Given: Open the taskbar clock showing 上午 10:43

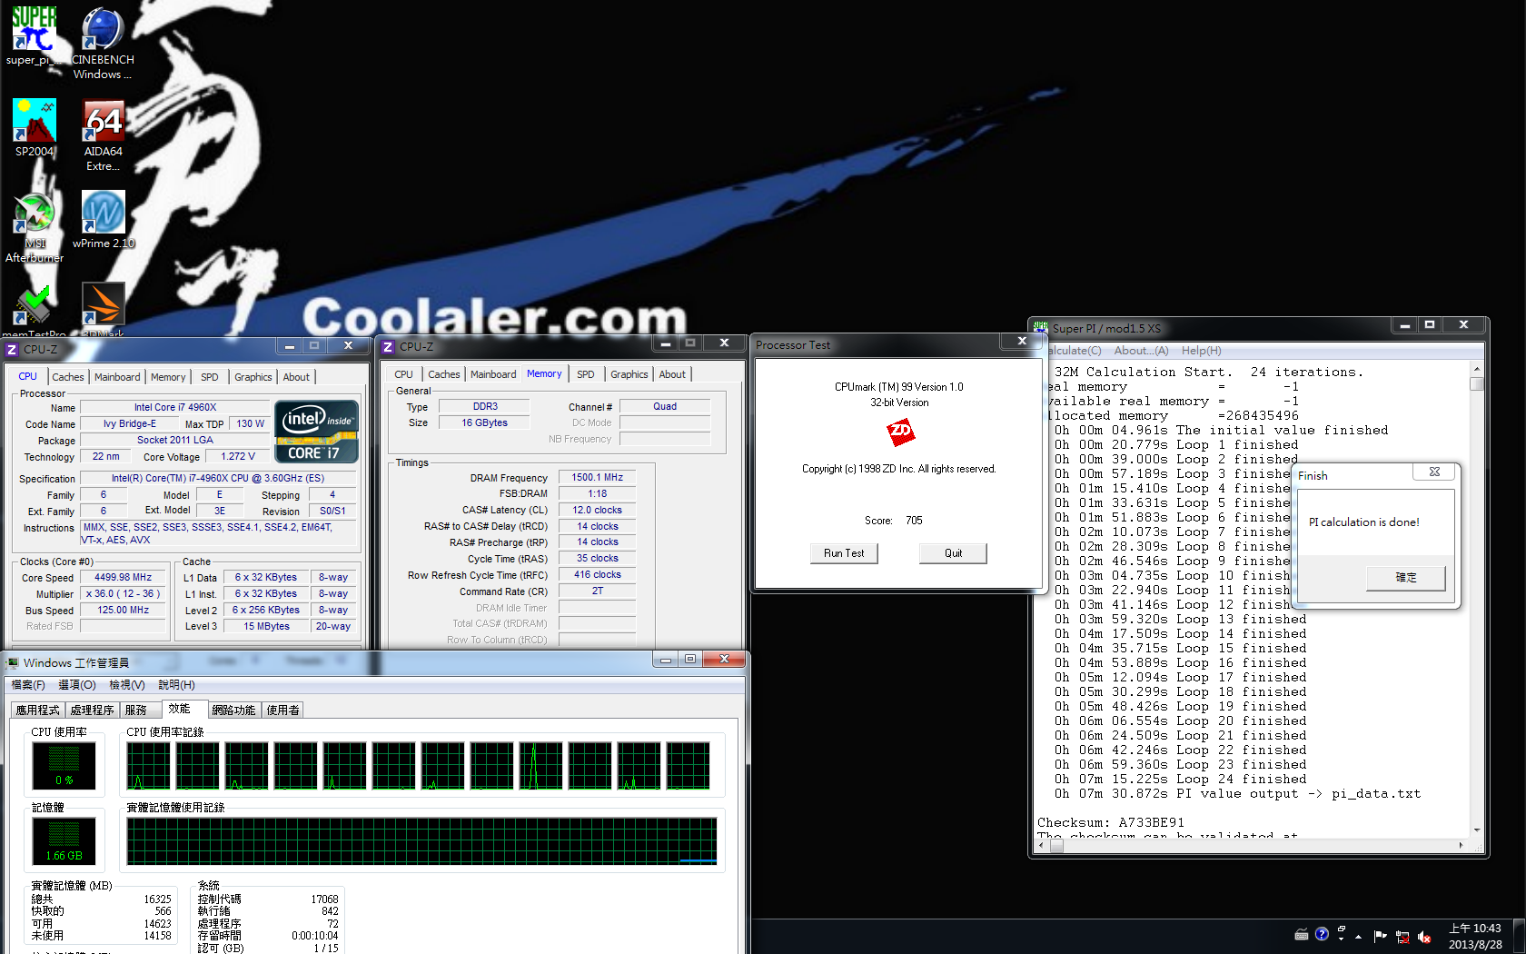Looking at the screenshot, I should [x=1475, y=937].
